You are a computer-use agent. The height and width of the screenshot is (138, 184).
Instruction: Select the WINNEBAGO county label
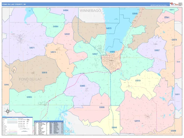pos(90,11)
